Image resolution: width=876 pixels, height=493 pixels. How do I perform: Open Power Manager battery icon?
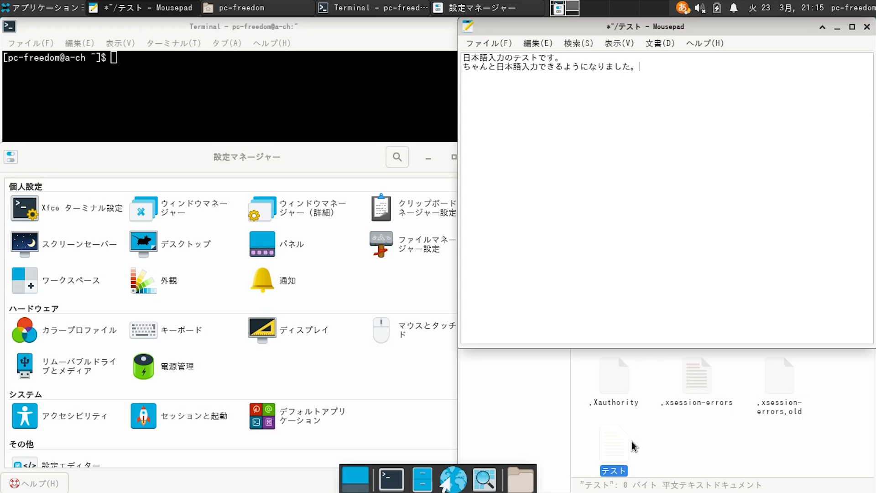pyautogui.click(x=143, y=367)
